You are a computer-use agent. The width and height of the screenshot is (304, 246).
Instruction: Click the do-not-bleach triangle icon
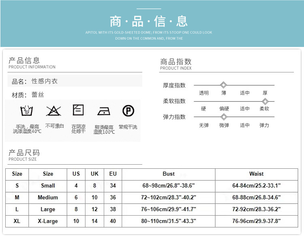54,111
